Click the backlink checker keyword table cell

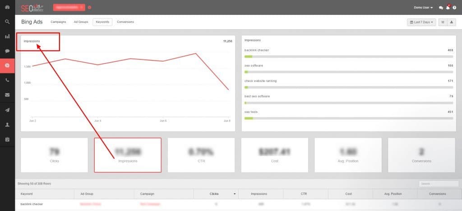pos(45,204)
